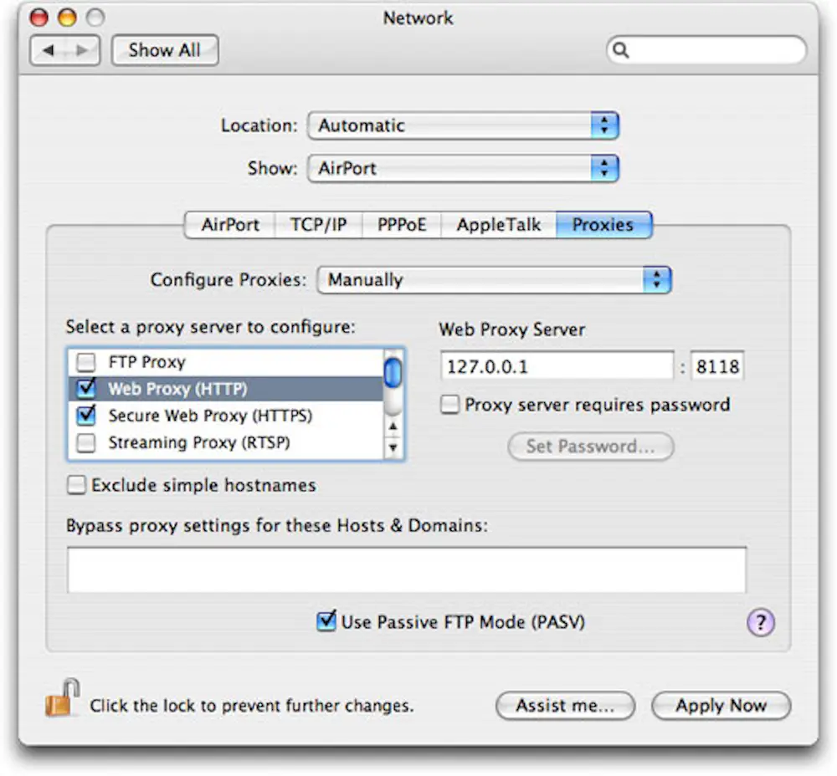Click the Assist me button
837x776 pixels.
pos(566,706)
